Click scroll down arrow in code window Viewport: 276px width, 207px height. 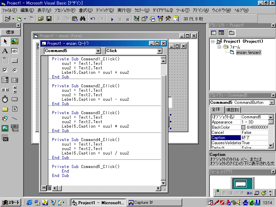tap(163, 183)
